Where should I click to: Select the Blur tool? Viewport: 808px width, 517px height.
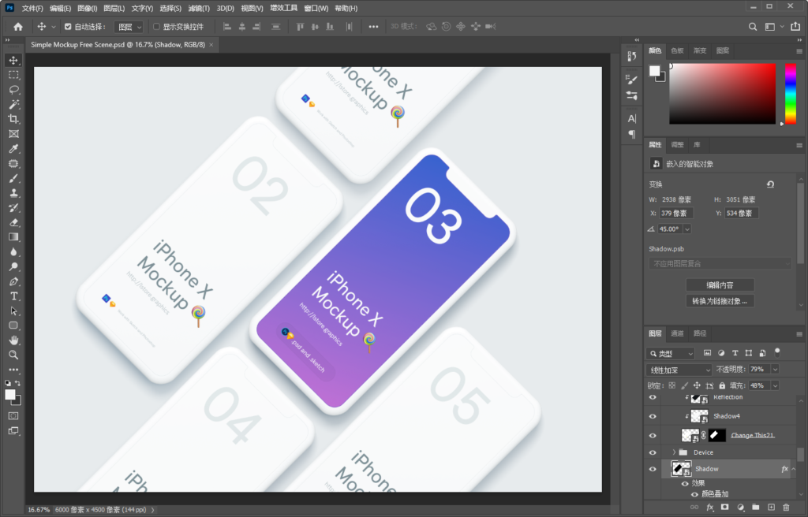(x=13, y=252)
